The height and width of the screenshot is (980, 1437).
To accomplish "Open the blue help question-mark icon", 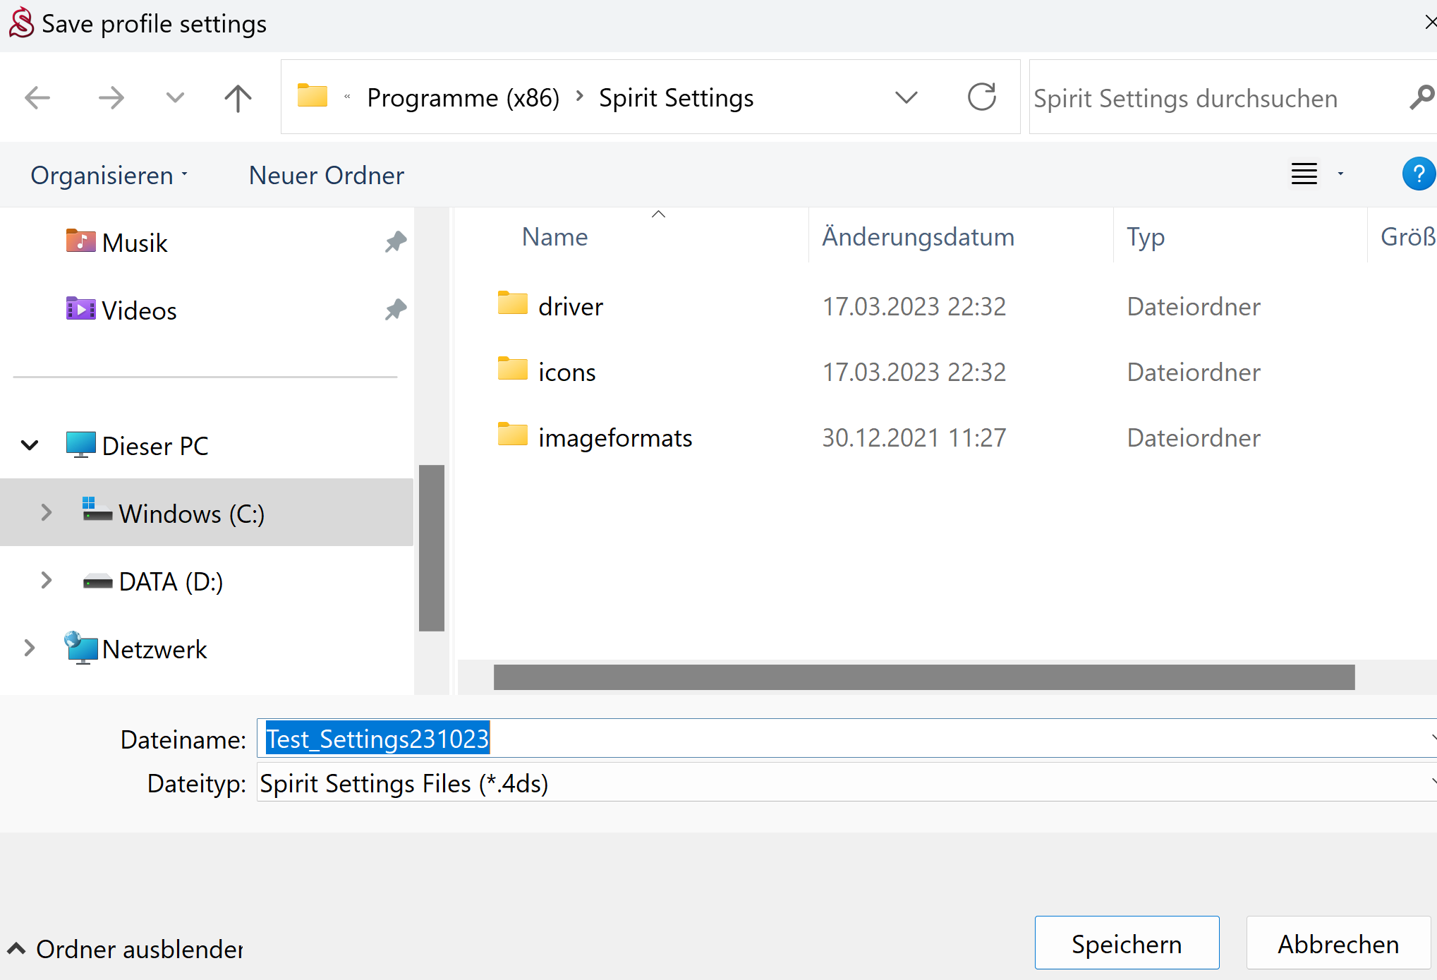I will click(1418, 174).
